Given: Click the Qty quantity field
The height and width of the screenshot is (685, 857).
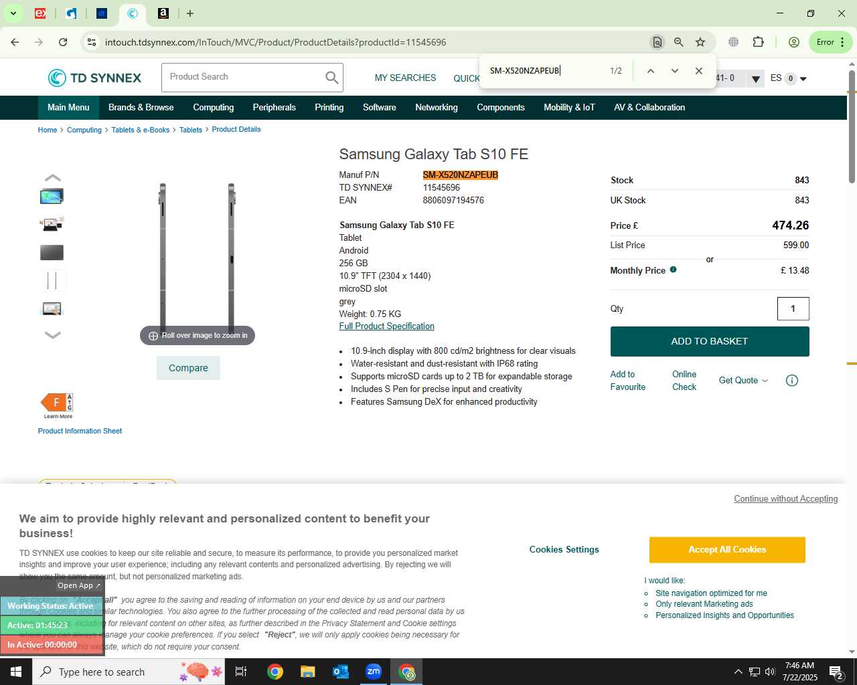Looking at the screenshot, I should pyautogui.click(x=793, y=309).
